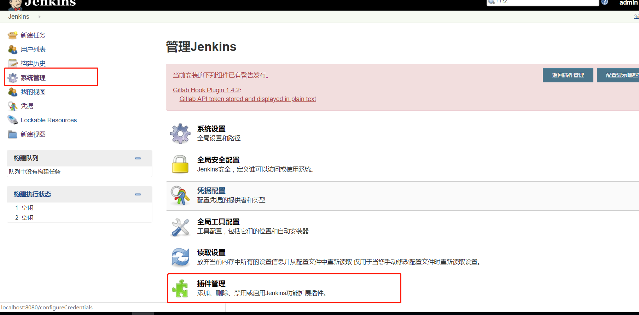Open Lockable Resources from the sidebar
Image resolution: width=639 pixels, height=315 pixels.
click(x=49, y=120)
